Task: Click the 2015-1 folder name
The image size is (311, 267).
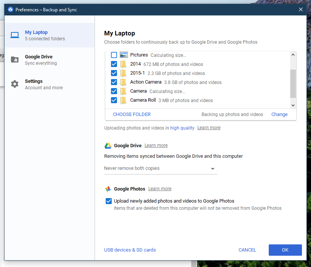Action: coord(137,73)
